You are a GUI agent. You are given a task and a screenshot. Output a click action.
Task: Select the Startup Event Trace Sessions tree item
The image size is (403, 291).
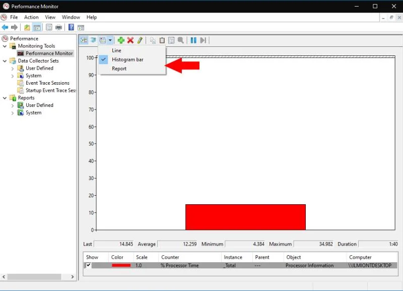pyautogui.click(x=51, y=90)
